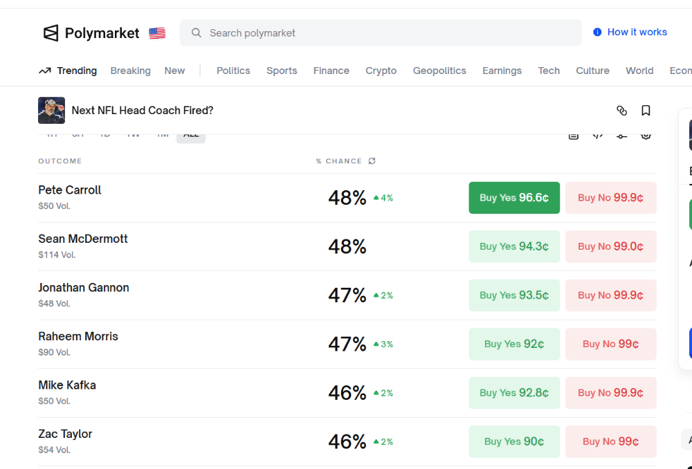This screenshot has height=469, width=692.
Task: Click the search magnifier icon
Action: [197, 33]
